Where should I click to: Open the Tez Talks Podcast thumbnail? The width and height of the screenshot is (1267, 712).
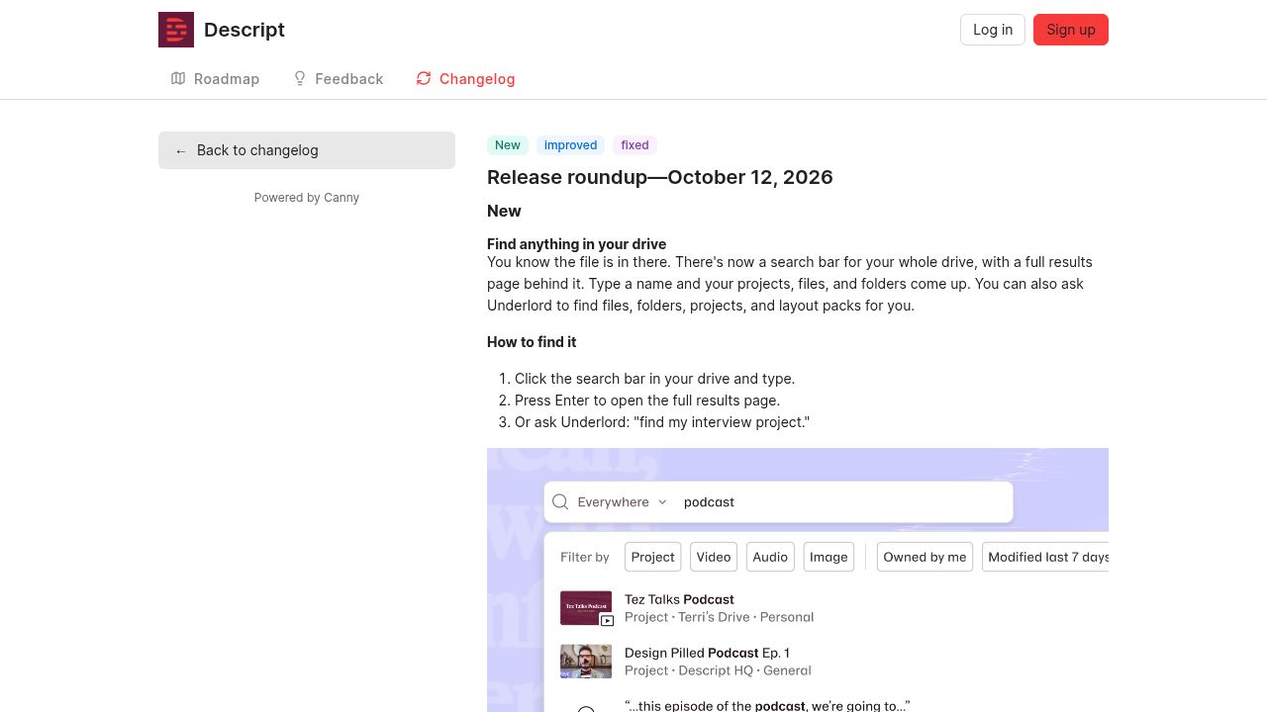point(587,608)
